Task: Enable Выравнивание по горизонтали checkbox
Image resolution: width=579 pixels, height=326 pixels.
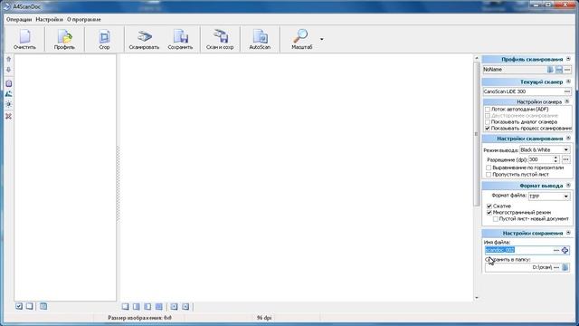Action: tap(489, 168)
